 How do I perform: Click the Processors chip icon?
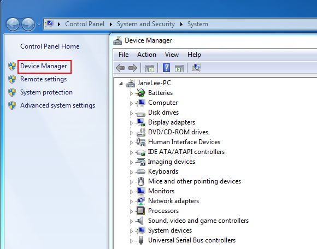click(140, 211)
